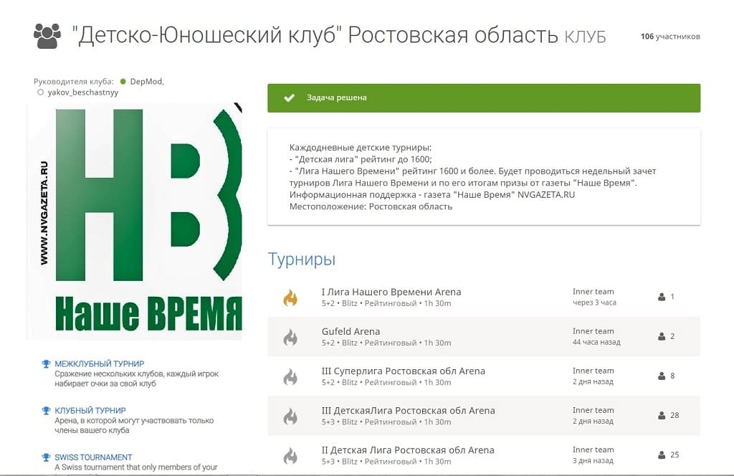Open yakov_beschastnyy user profile

(83, 92)
